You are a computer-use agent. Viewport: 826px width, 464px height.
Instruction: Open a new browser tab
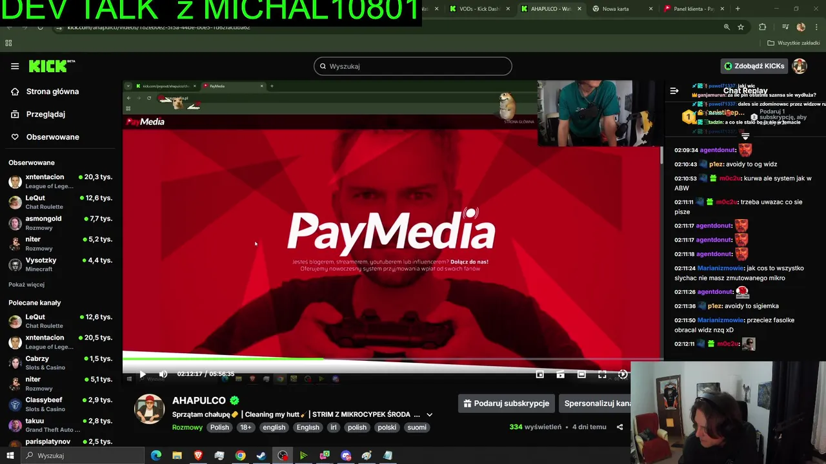click(738, 9)
